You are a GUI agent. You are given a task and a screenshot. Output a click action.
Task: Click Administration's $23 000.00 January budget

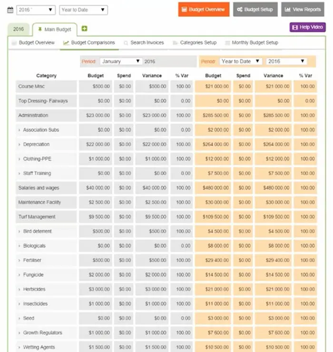point(96,115)
